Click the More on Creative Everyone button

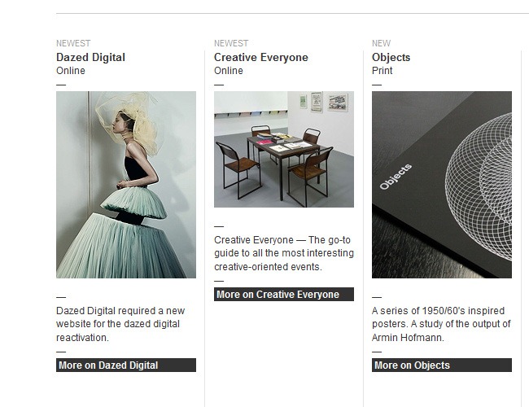click(283, 295)
